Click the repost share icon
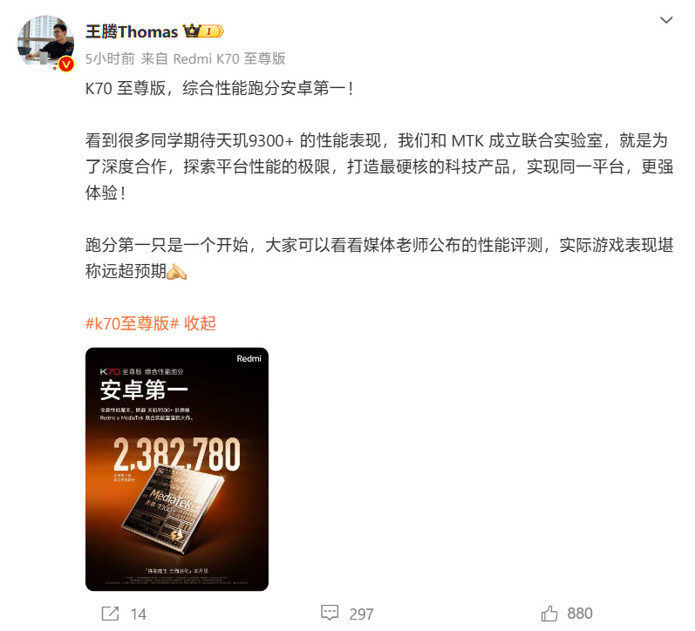Viewport: 695px width, 631px height. tap(110, 614)
